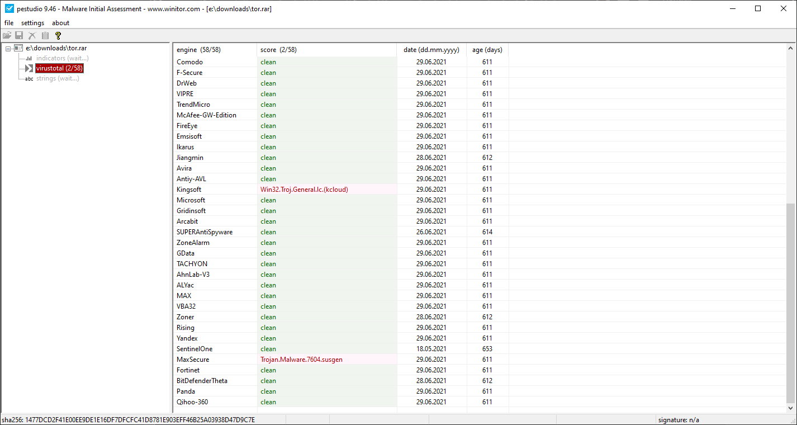Viewport: 797px width, 425px height.
Task: Sort by the age (days) column header
Action: pos(487,50)
